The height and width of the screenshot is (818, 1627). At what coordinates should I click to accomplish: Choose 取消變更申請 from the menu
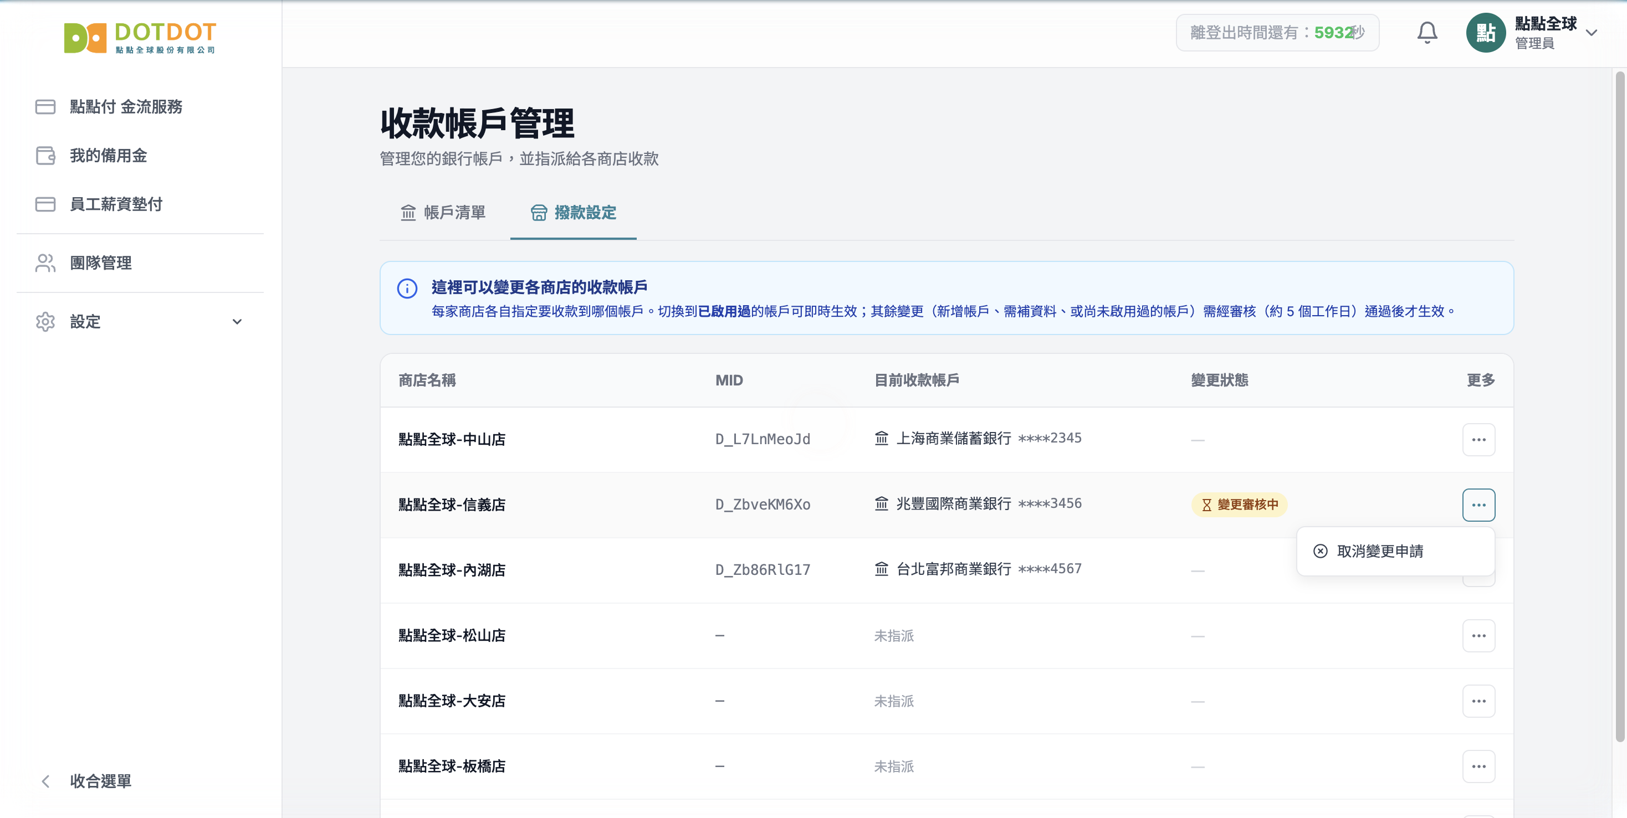click(x=1395, y=551)
